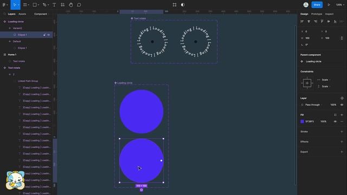
Task: Switch to the Prototype tab
Action: coord(317,14)
